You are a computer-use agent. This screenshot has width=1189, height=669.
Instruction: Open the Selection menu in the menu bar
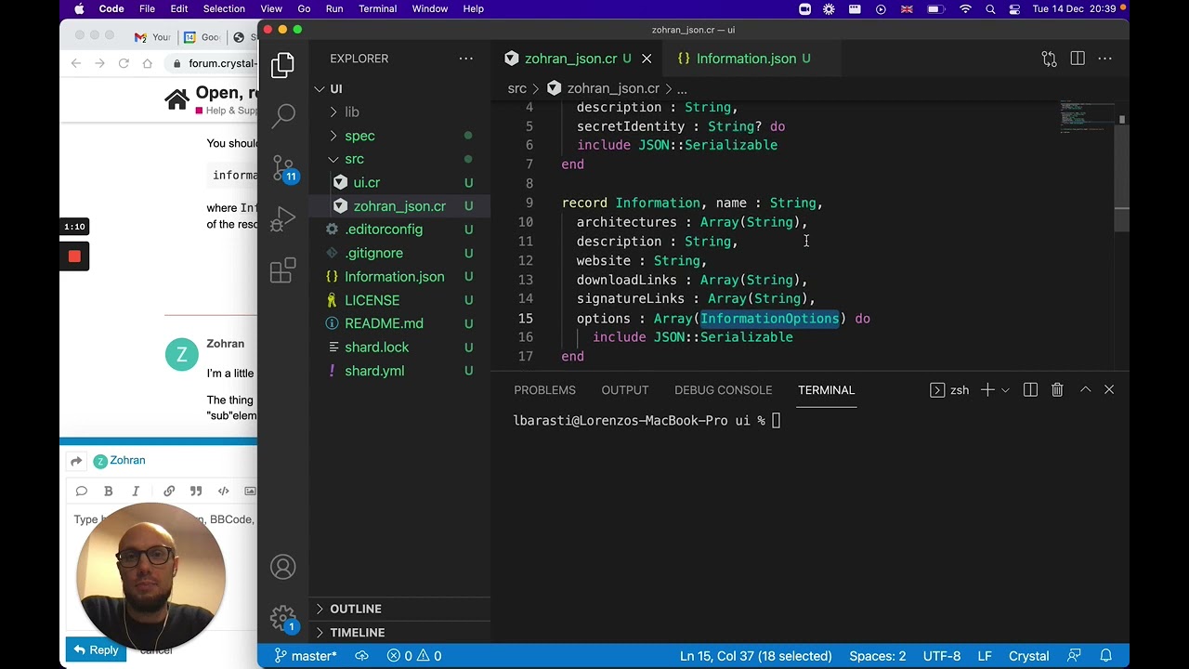pyautogui.click(x=224, y=8)
